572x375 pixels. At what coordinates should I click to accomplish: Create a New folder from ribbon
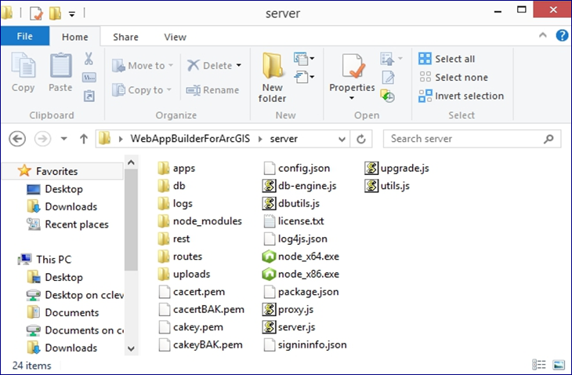point(272,78)
